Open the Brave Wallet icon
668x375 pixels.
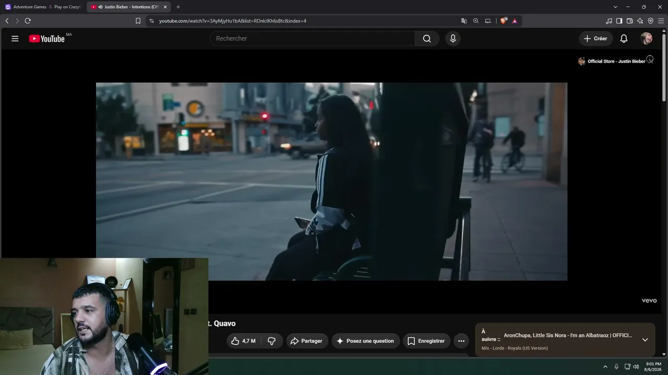tap(629, 21)
